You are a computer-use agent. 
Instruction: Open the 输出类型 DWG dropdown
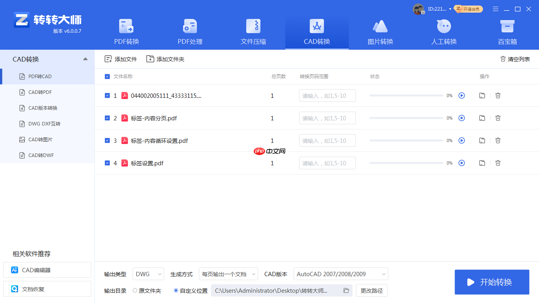point(148,274)
